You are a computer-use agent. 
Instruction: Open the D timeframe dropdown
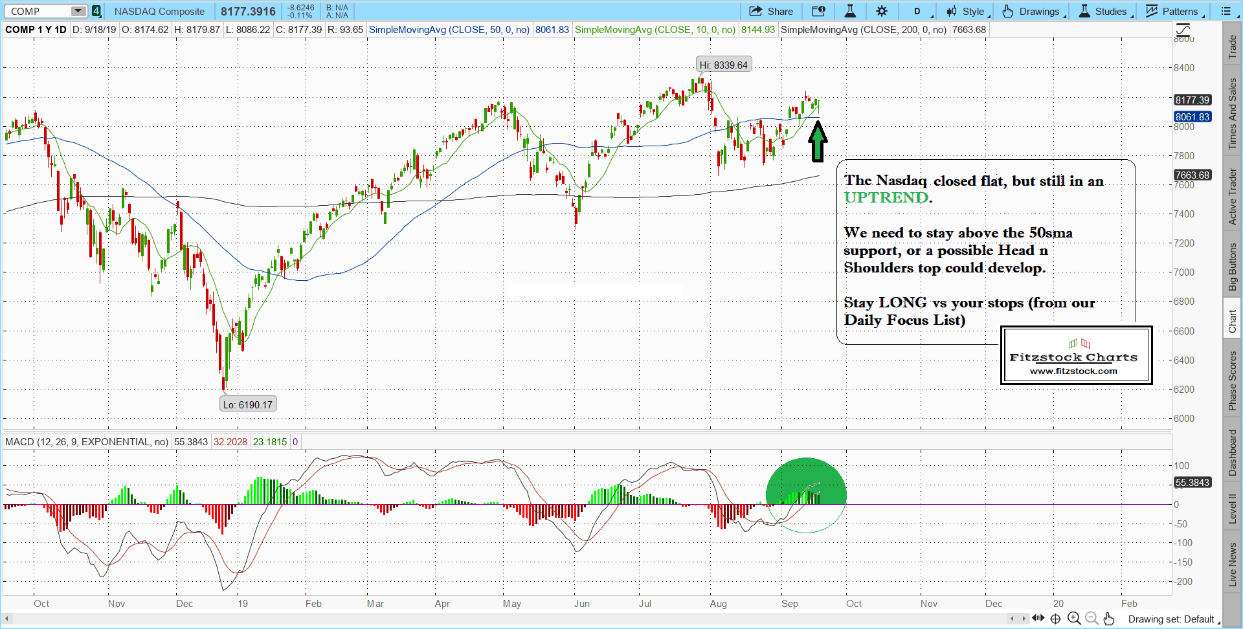(918, 11)
